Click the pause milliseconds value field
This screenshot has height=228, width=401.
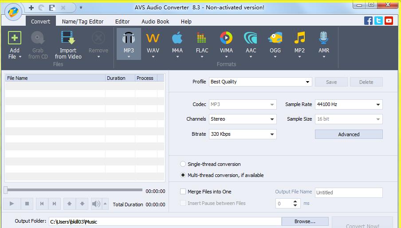pos(283,204)
